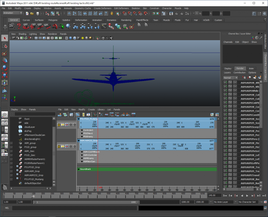Switch to the Display layer tab
Screen dimensions: 268x217
(228, 69)
